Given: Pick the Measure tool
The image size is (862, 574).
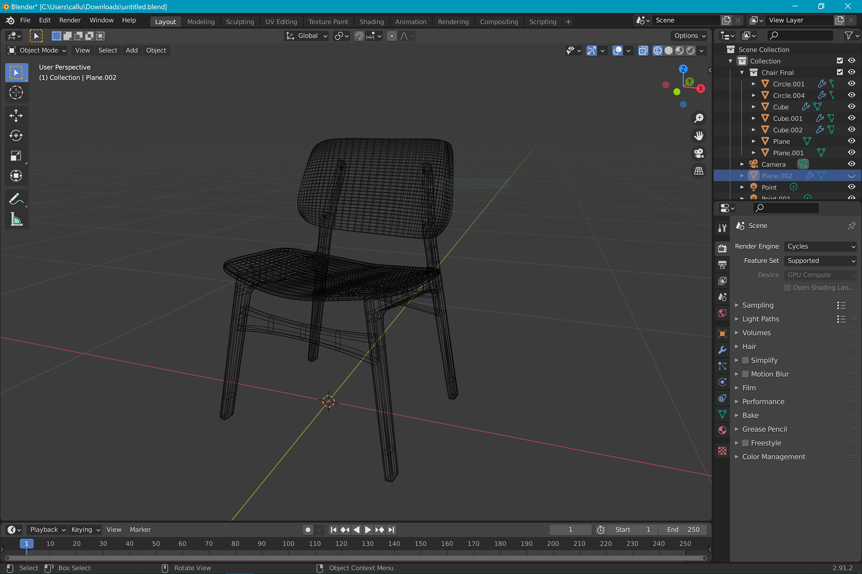Looking at the screenshot, I should [x=16, y=219].
